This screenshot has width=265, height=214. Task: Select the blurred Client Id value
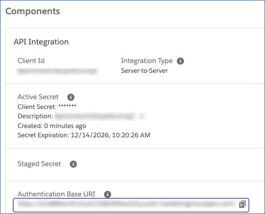pos(58,71)
